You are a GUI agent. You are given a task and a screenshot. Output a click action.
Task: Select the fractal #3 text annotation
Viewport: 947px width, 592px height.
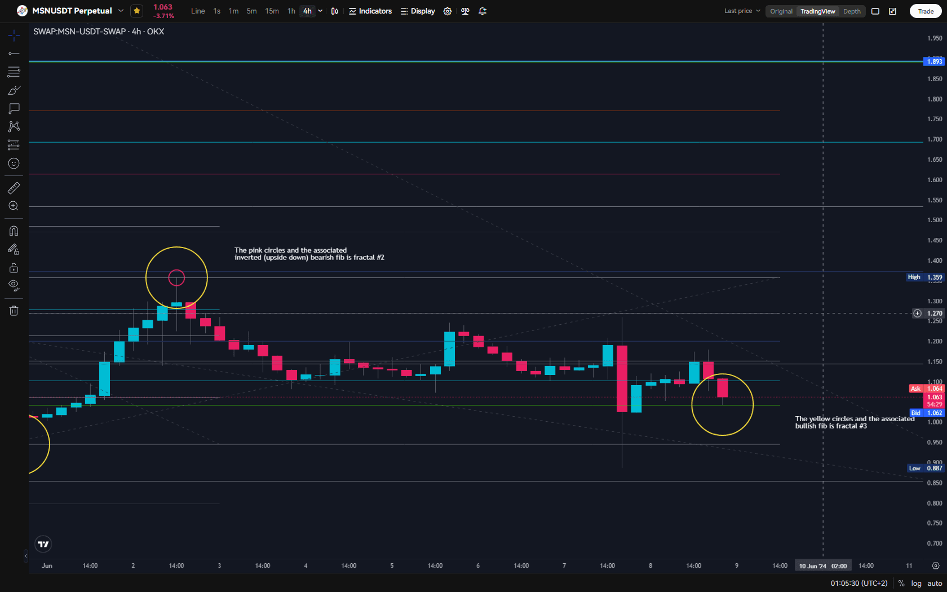tap(855, 422)
